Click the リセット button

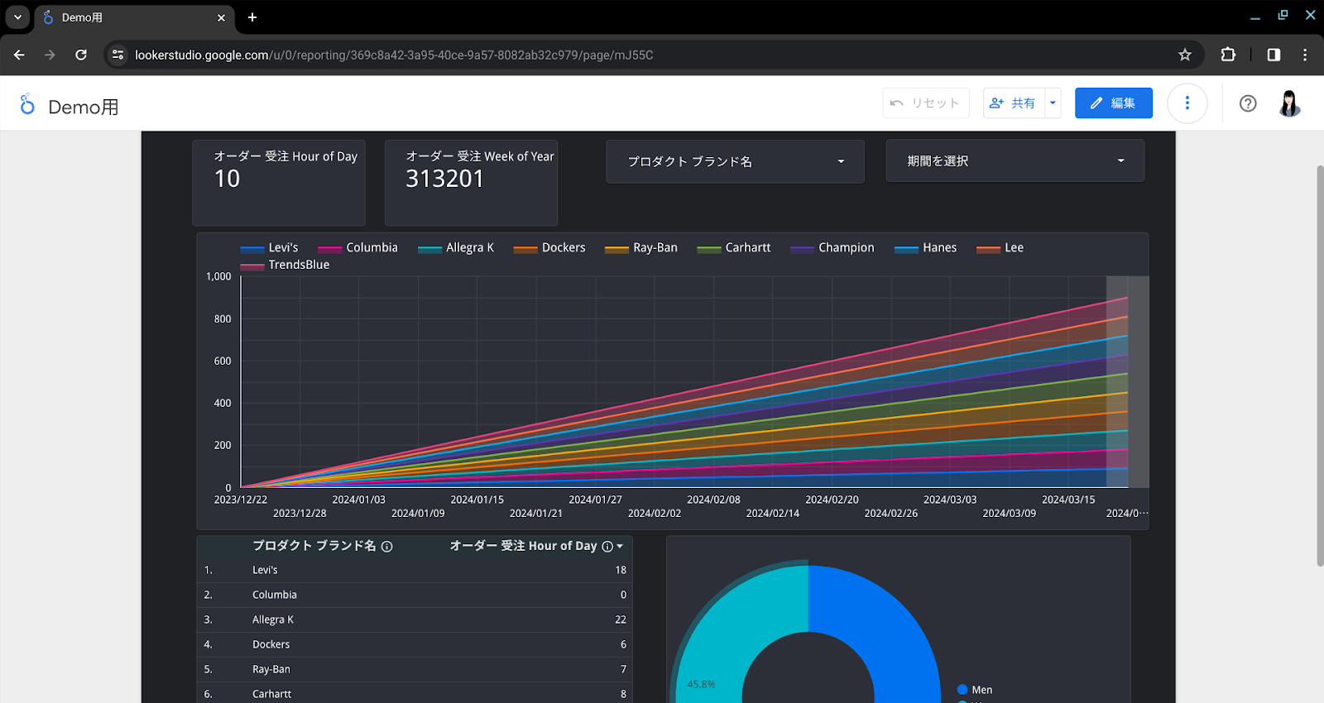pos(925,103)
